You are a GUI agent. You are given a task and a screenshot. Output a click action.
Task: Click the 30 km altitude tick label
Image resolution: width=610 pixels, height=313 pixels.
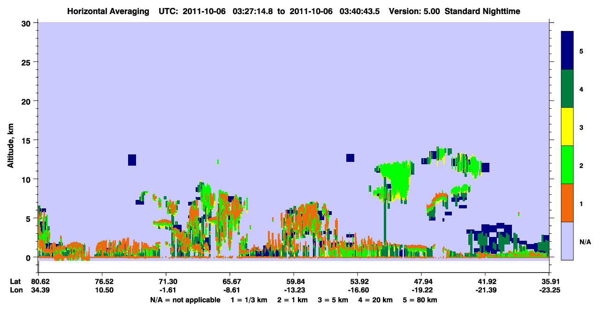pos(27,23)
